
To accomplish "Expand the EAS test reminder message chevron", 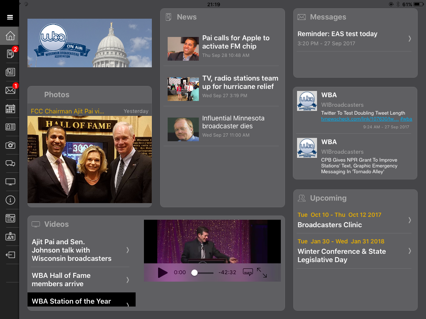I will pyautogui.click(x=409, y=38).
